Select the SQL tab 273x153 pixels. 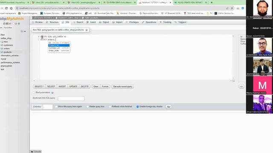[x=66, y=22]
